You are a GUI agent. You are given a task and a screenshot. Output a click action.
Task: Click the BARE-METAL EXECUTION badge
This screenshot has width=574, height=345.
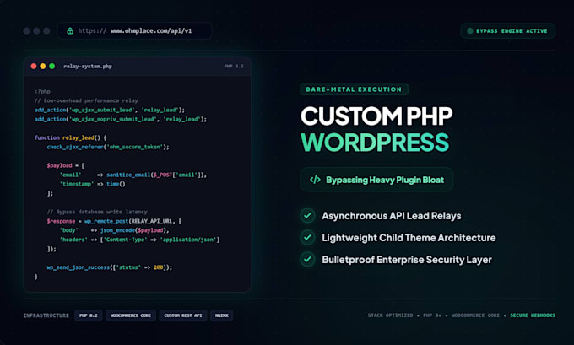354,89
